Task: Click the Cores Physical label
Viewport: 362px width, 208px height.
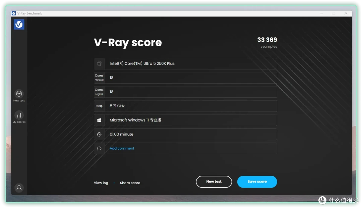Action: click(x=99, y=77)
